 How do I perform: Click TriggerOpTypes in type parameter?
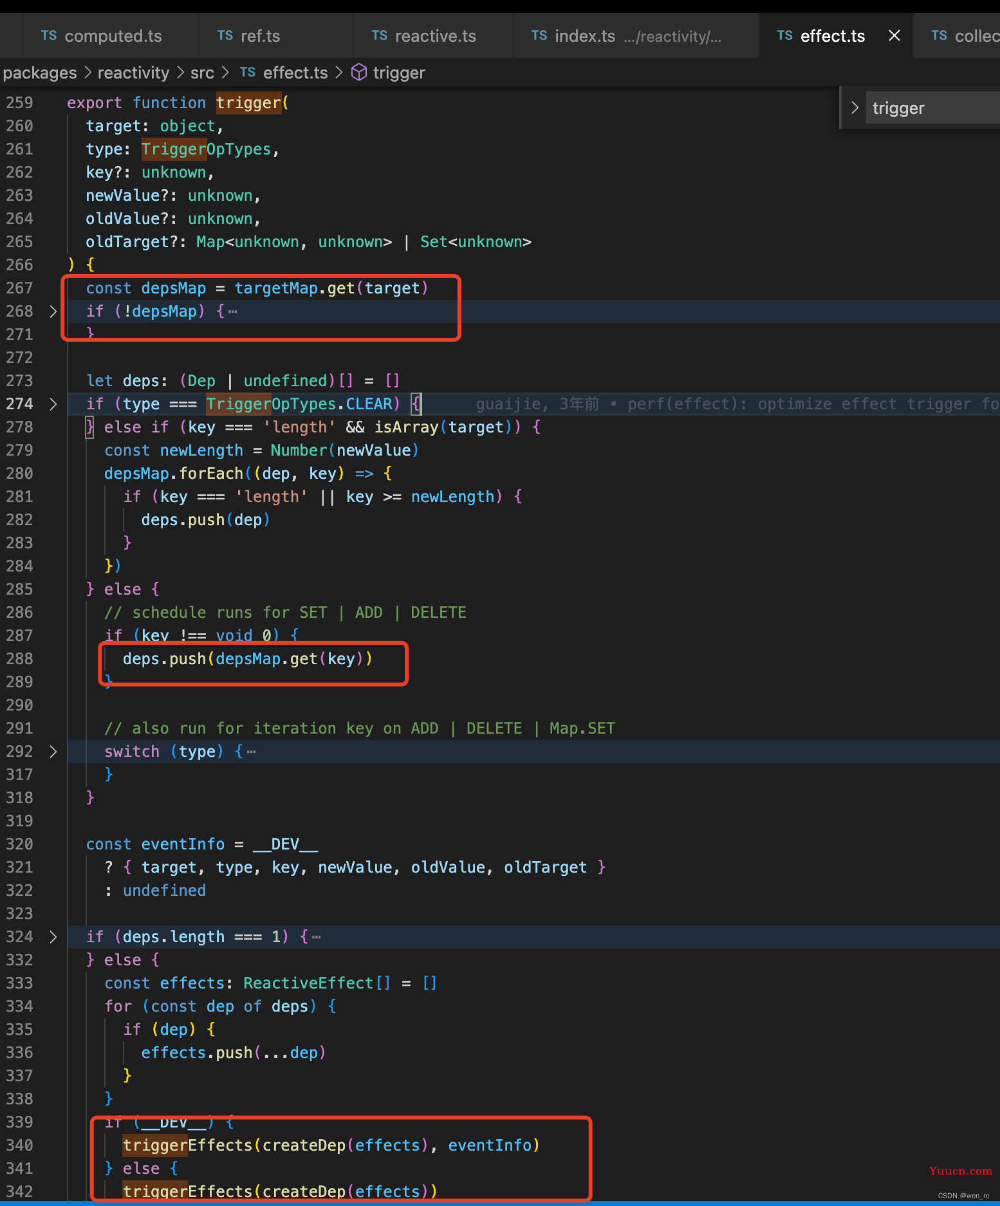click(x=206, y=149)
